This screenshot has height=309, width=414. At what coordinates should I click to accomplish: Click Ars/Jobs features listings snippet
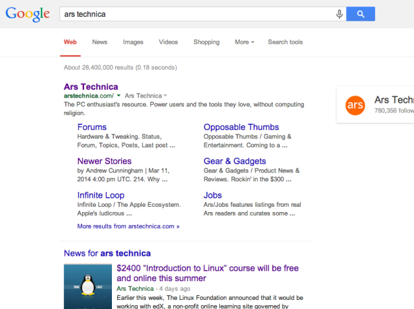tap(252, 209)
